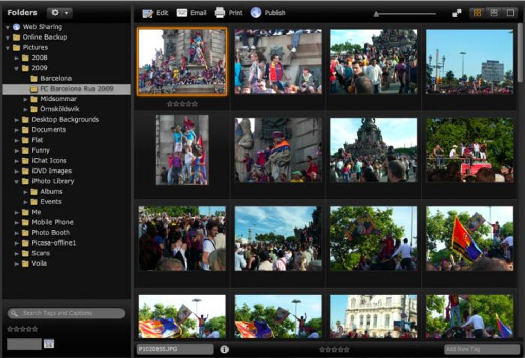Expand the Örnsköldsvik folder

point(25,109)
